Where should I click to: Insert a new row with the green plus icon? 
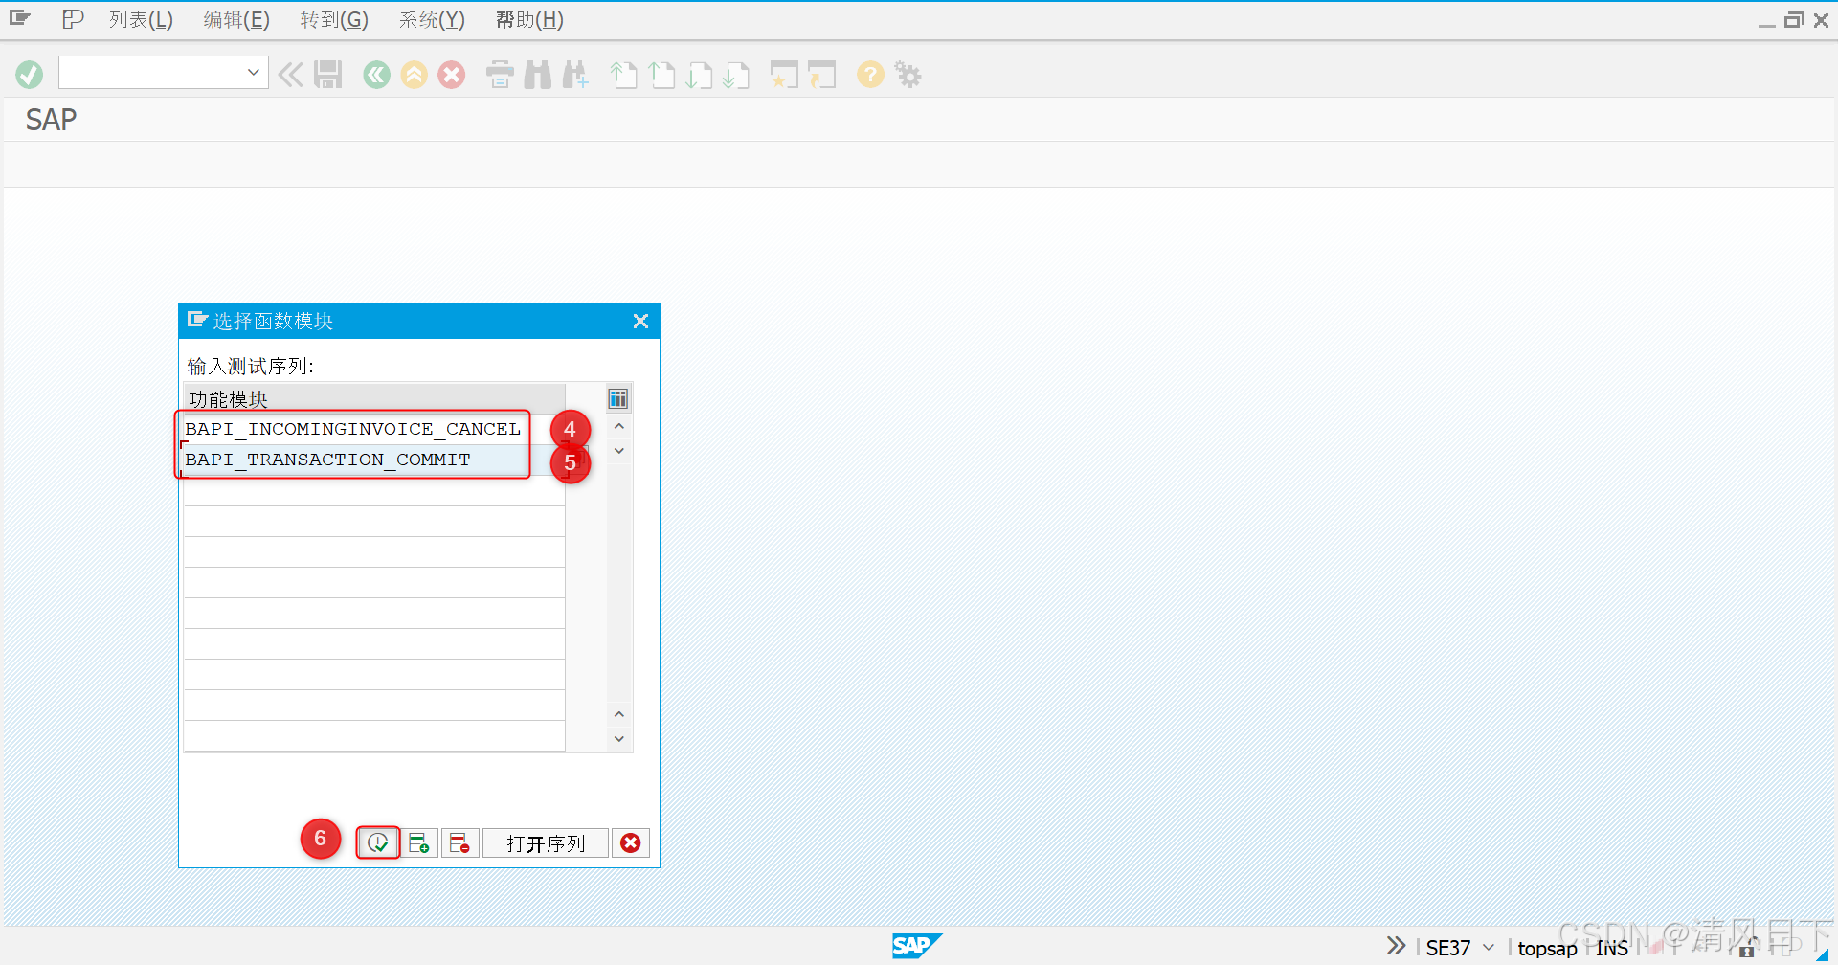pyautogui.click(x=419, y=842)
